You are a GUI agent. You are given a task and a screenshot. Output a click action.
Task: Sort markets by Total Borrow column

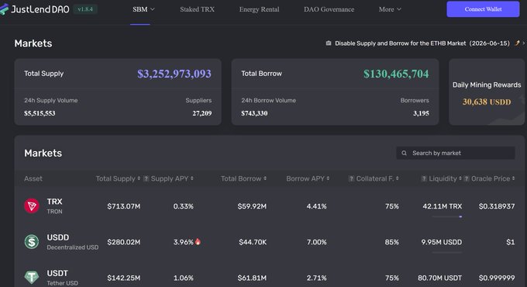pos(243,178)
